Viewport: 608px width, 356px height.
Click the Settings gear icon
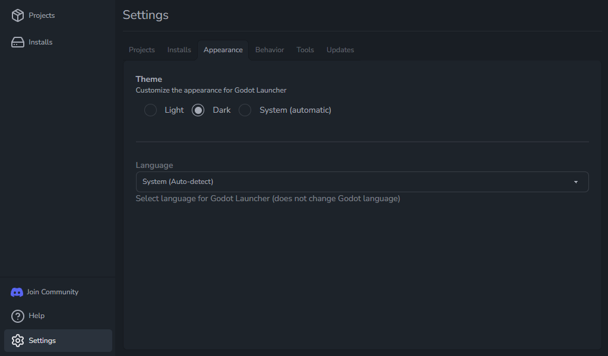(x=17, y=341)
